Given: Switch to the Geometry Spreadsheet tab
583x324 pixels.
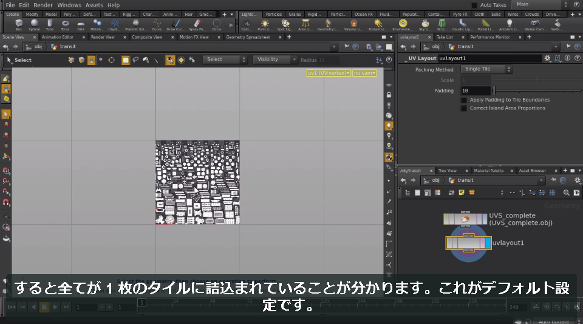Looking at the screenshot, I should pyautogui.click(x=248, y=37).
